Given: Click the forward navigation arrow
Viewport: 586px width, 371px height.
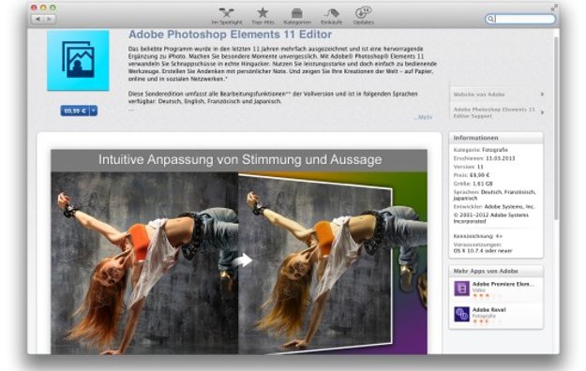Looking at the screenshot, I should click(50, 19).
